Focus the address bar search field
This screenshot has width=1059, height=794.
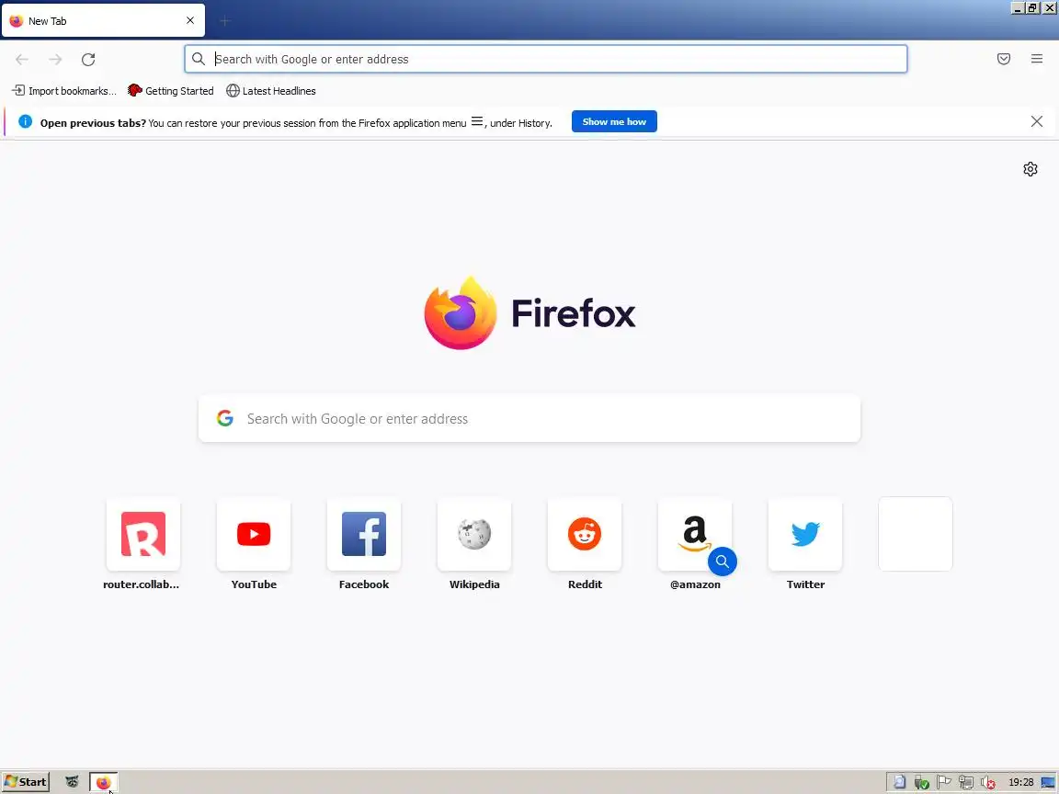coord(546,60)
